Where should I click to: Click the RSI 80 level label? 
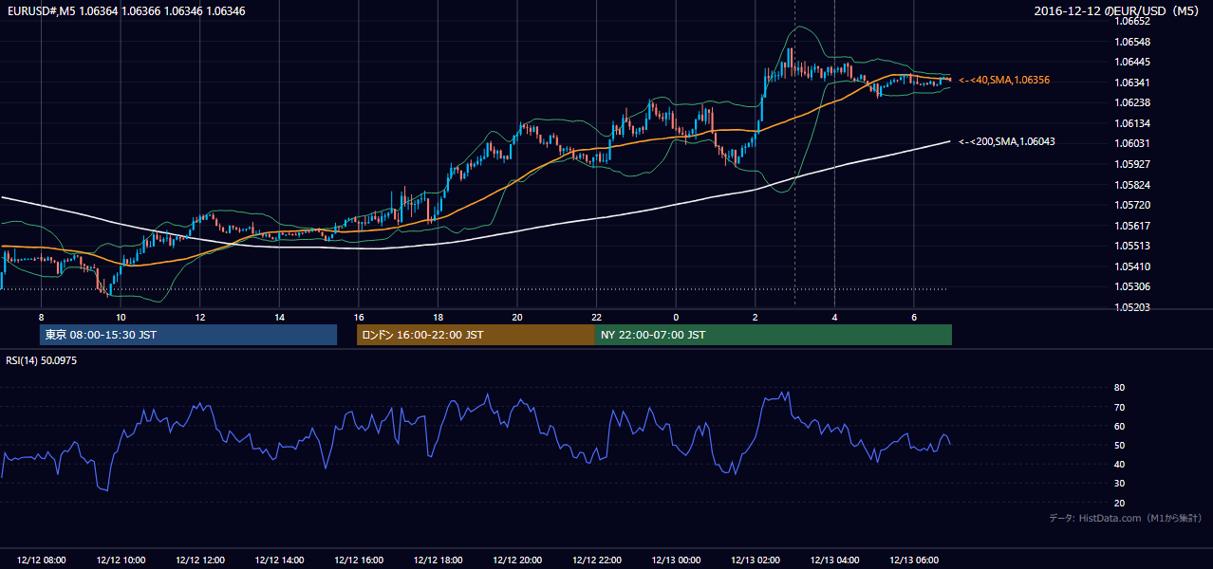1119,388
